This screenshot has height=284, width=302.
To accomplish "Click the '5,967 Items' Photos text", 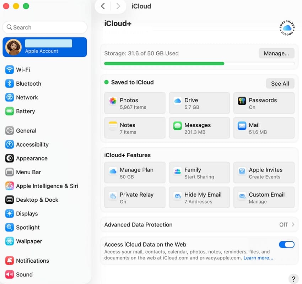I will coord(133,107).
